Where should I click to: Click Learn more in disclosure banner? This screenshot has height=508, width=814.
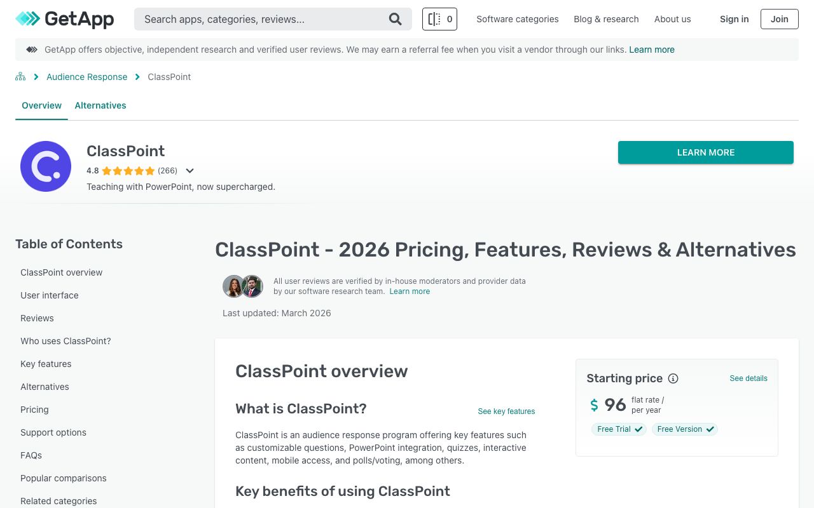point(652,50)
